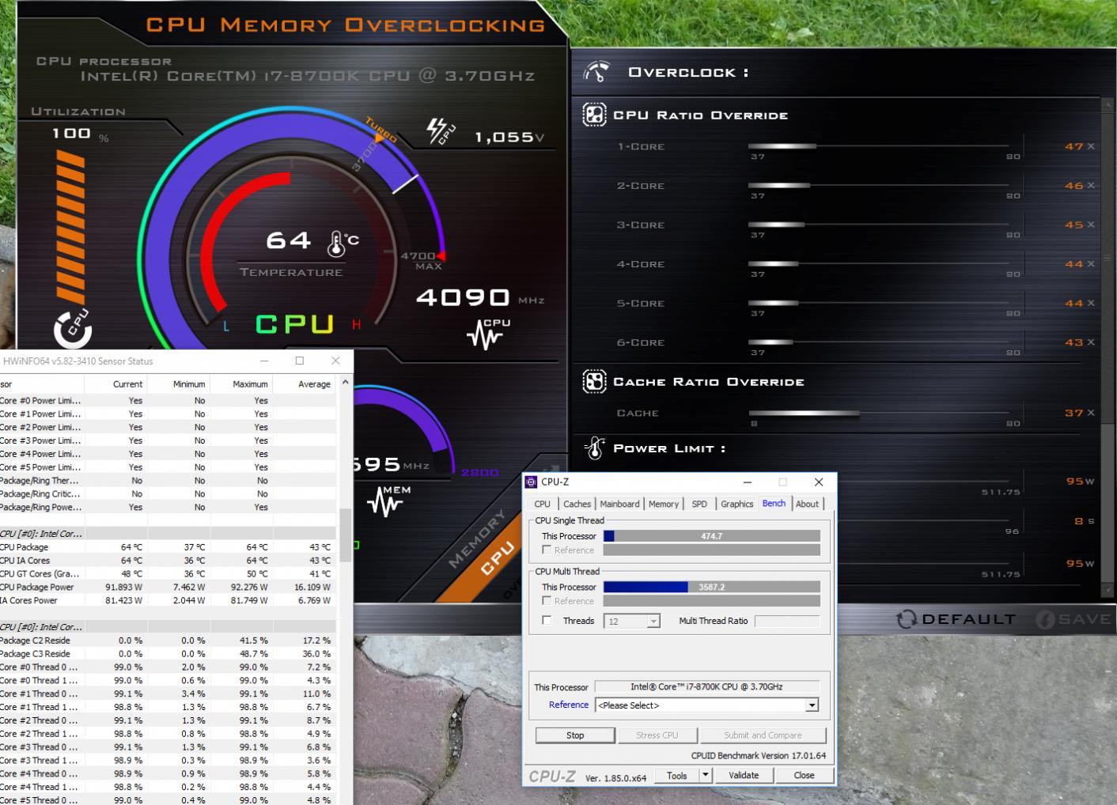Remove the 2-Core ratio with X
1117x805 pixels.
tap(1091, 186)
